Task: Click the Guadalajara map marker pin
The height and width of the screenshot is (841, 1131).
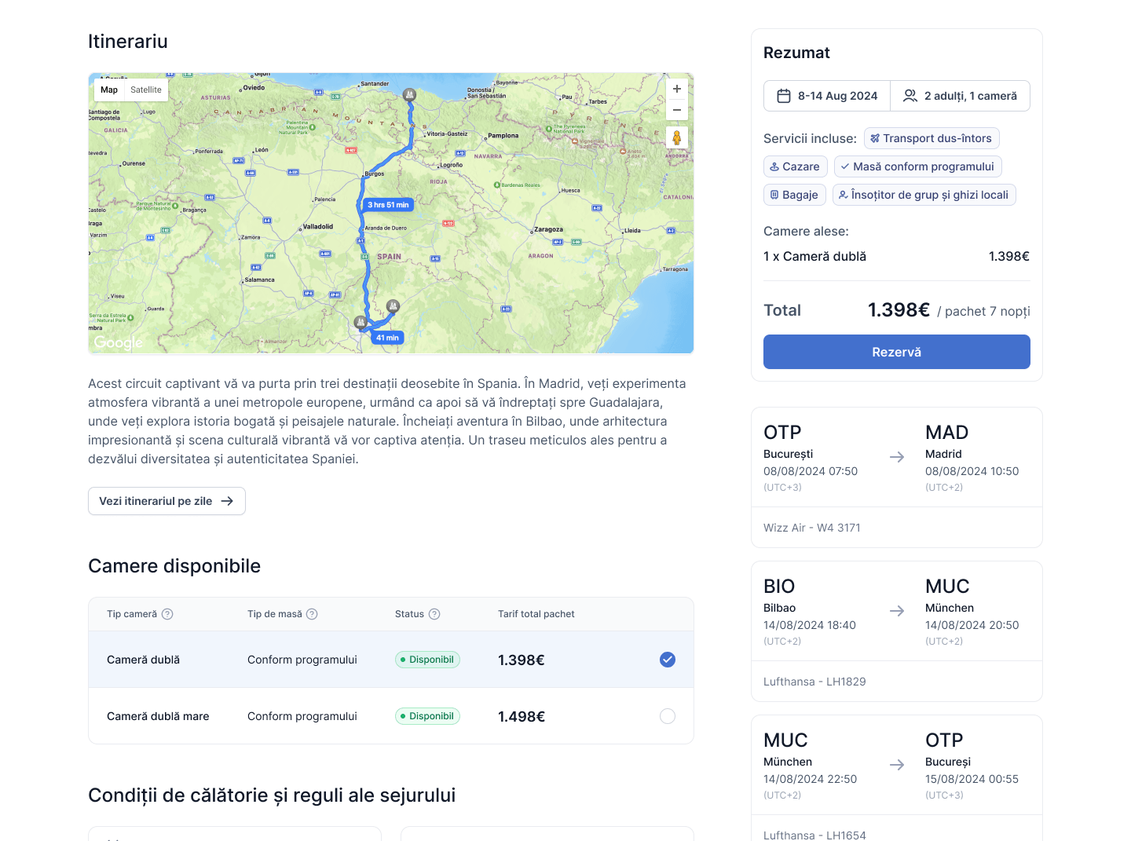Action: [393, 306]
